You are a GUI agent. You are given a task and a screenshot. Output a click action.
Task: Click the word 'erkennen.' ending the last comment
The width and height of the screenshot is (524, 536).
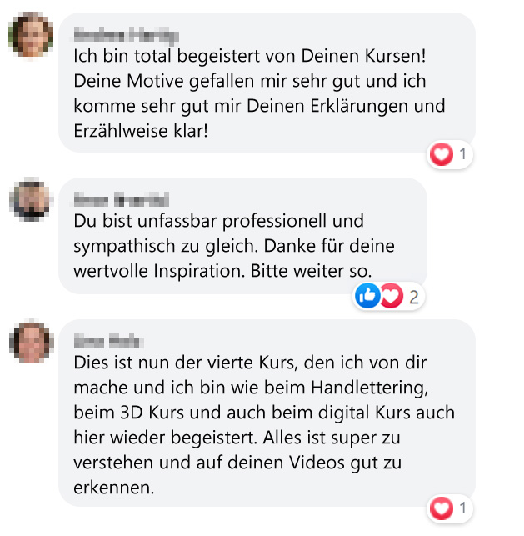click(x=114, y=488)
